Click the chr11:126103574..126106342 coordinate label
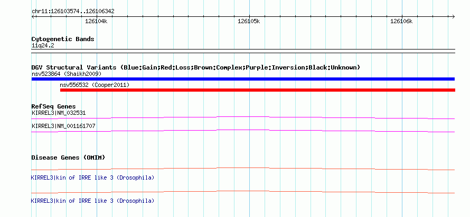 (73, 12)
